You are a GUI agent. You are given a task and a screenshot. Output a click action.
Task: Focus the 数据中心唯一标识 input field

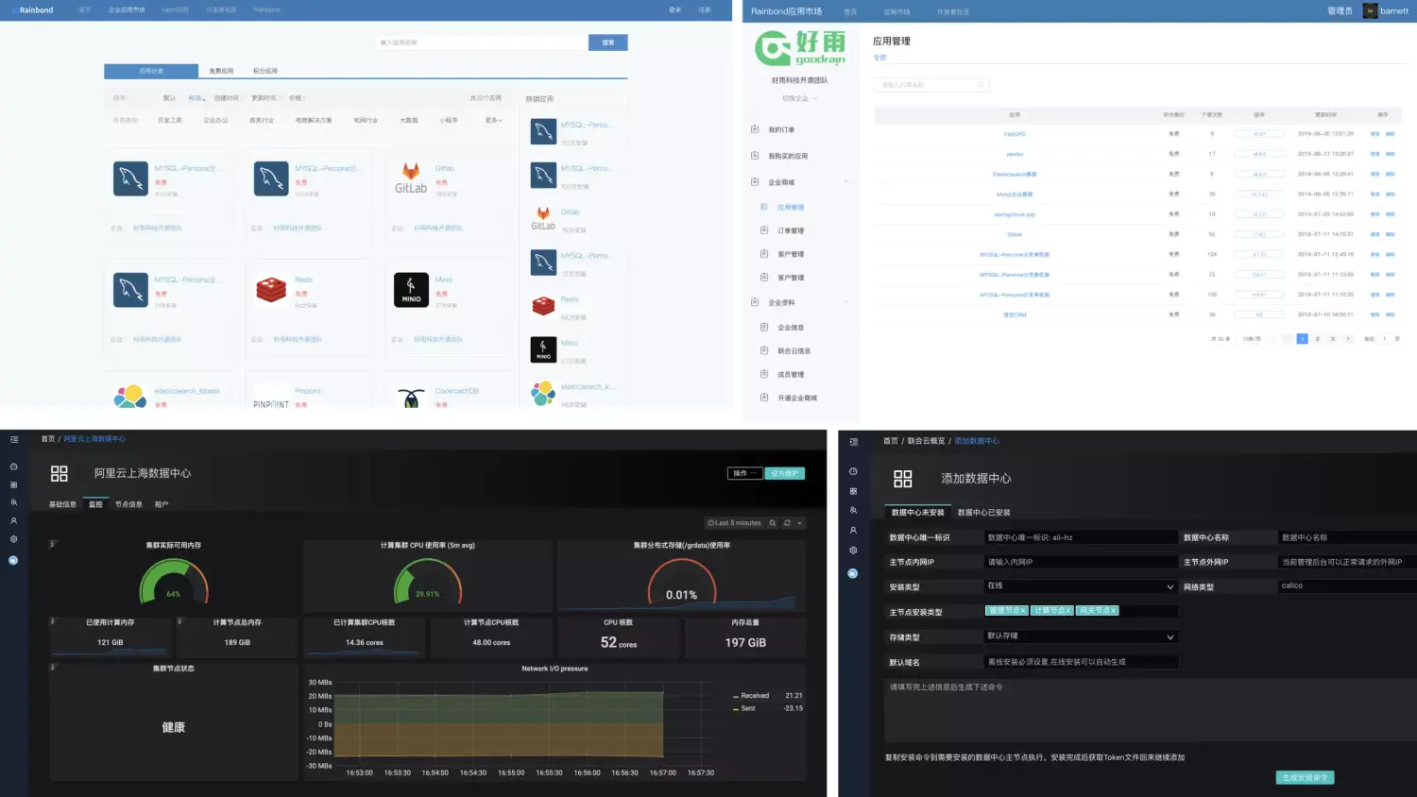click(x=1081, y=537)
